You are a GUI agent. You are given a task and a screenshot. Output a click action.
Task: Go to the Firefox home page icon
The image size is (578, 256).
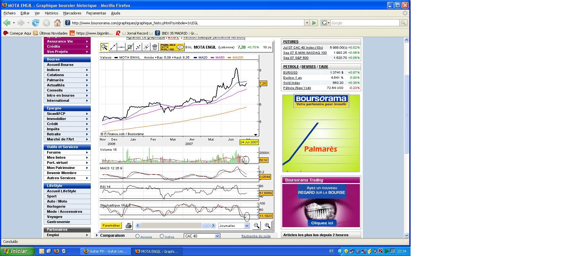click(57, 23)
